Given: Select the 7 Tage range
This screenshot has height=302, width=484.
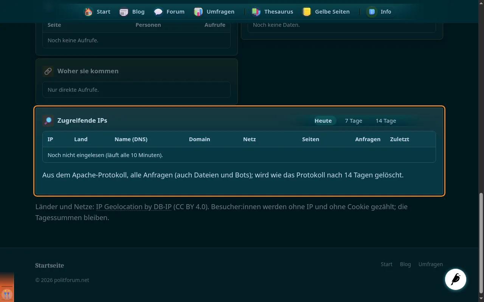Looking at the screenshot, I should 354,121.
